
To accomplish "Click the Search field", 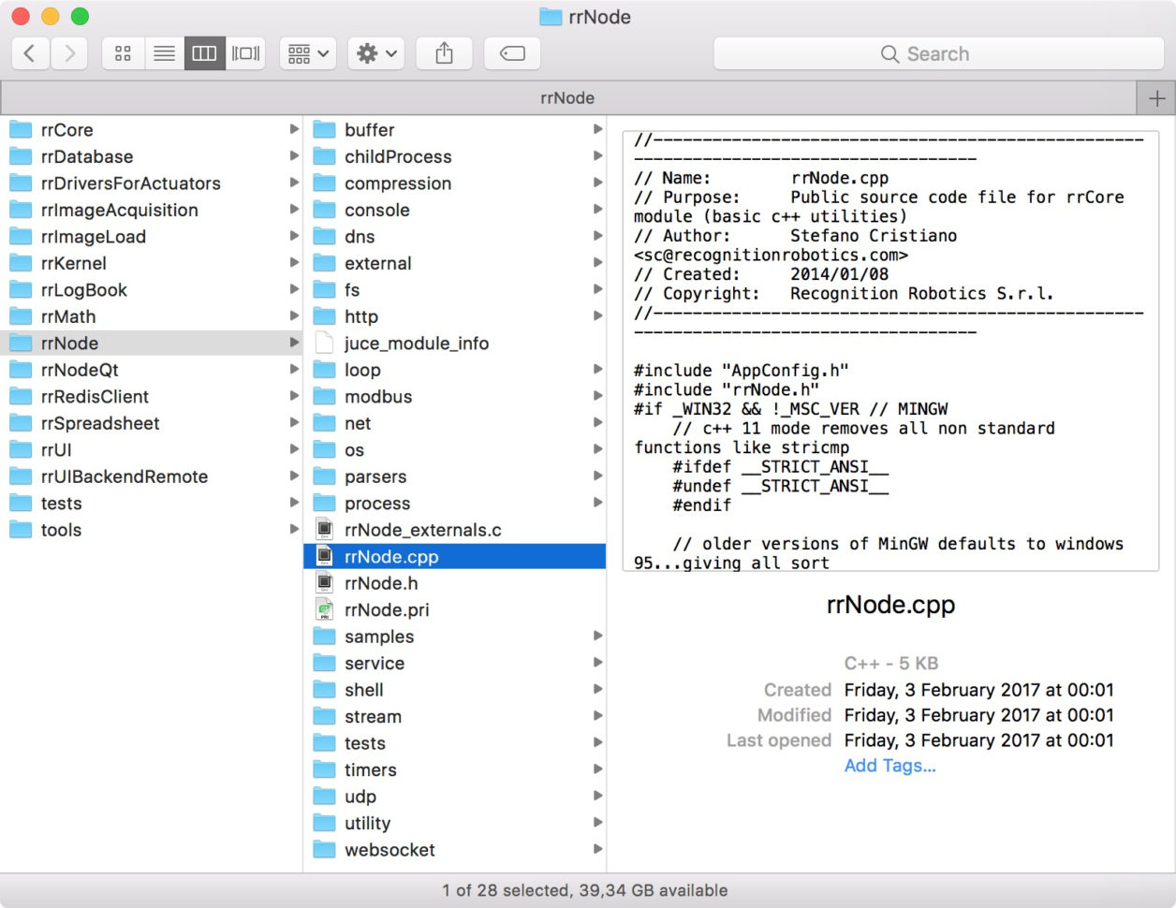I will (x=938, y=53).
